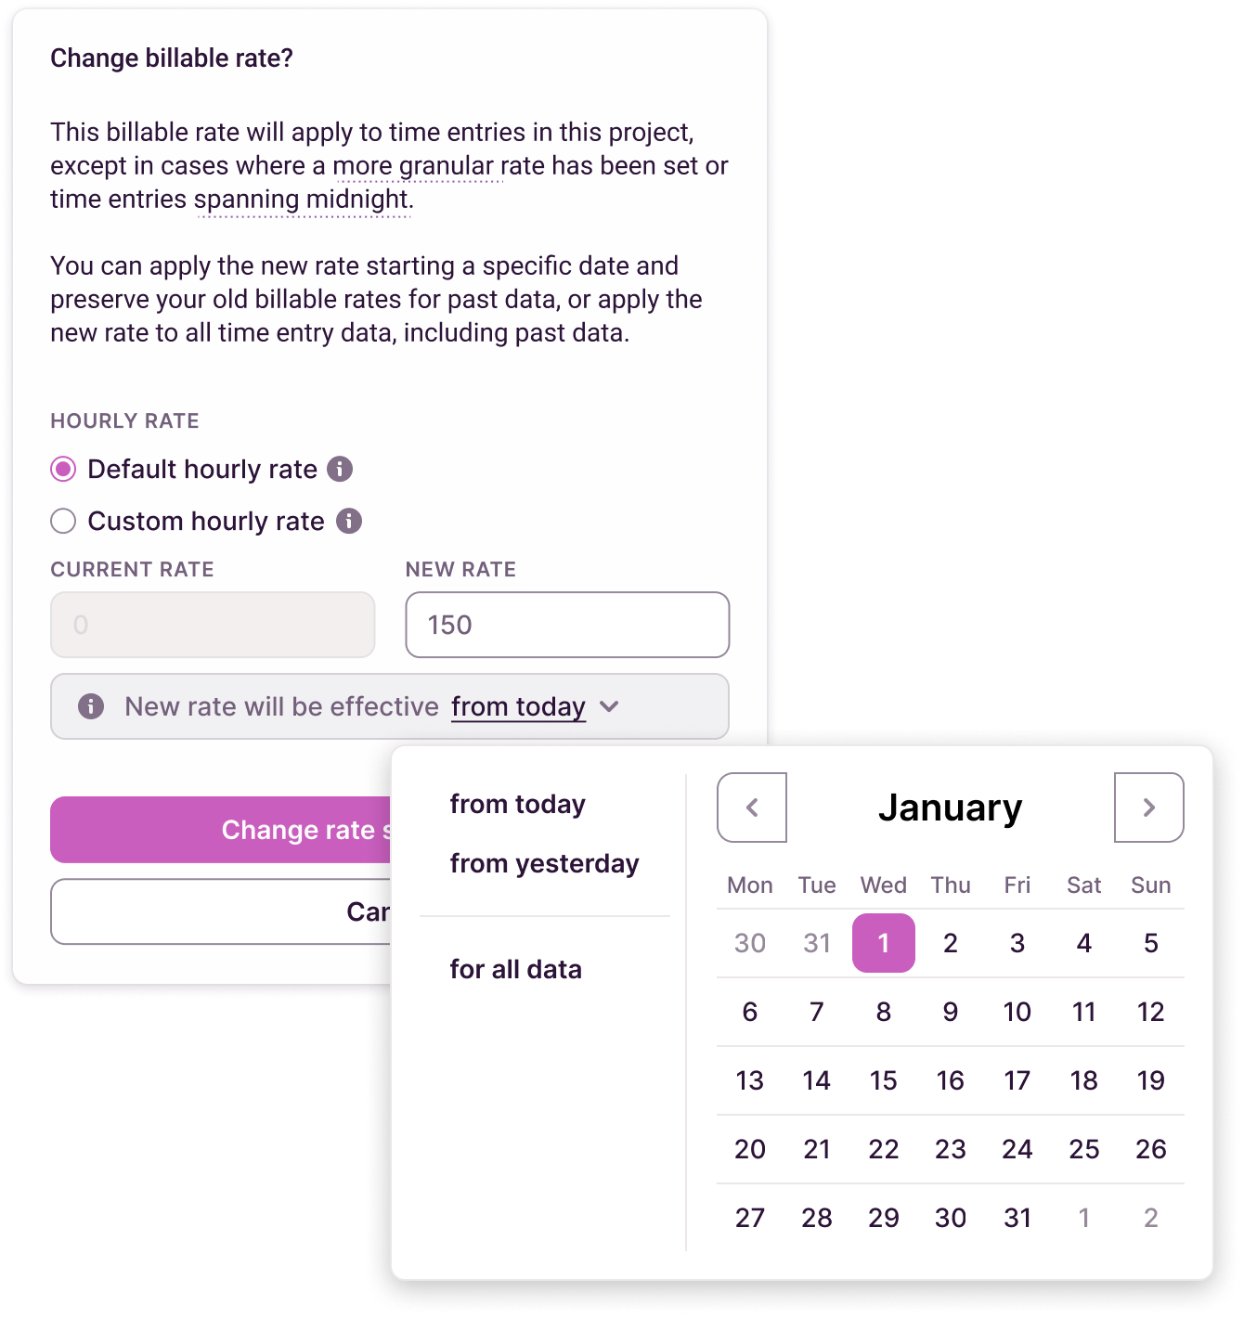
Task: Select 'from today' in the date options
Action: coord(517,804)
